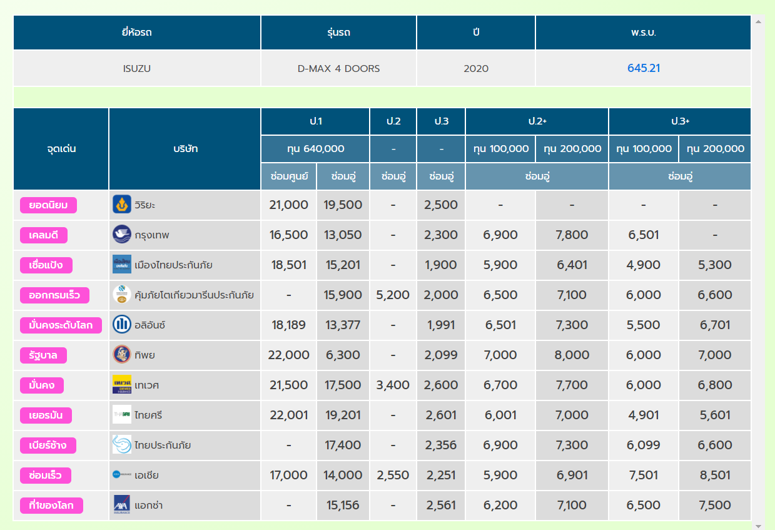The height and width of the screenshot is (530, 775).
Task: Click the Viriyah insurance company logo
Action: point(122,205)
